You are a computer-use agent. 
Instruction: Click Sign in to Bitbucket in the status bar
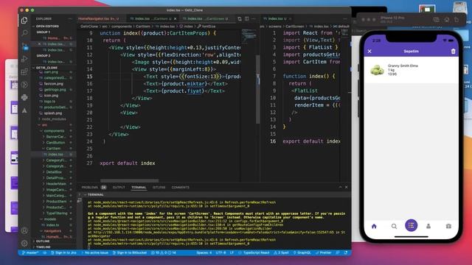tap(130, 252)
